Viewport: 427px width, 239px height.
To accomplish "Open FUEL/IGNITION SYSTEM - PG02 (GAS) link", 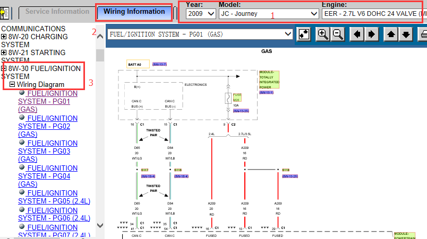I will click(x=48, y=126).
